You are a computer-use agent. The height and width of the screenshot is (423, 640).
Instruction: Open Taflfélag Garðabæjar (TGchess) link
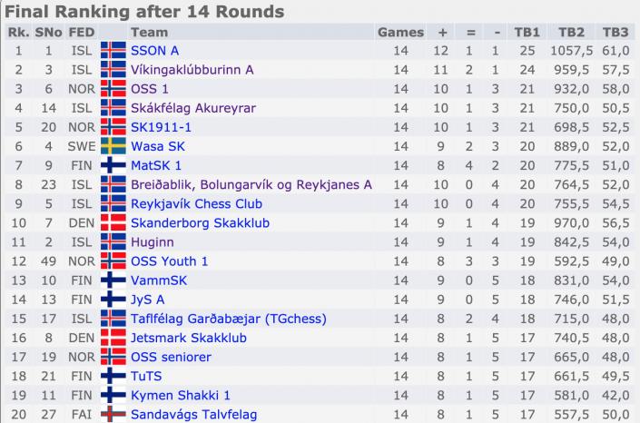click(x=229, y=319)
